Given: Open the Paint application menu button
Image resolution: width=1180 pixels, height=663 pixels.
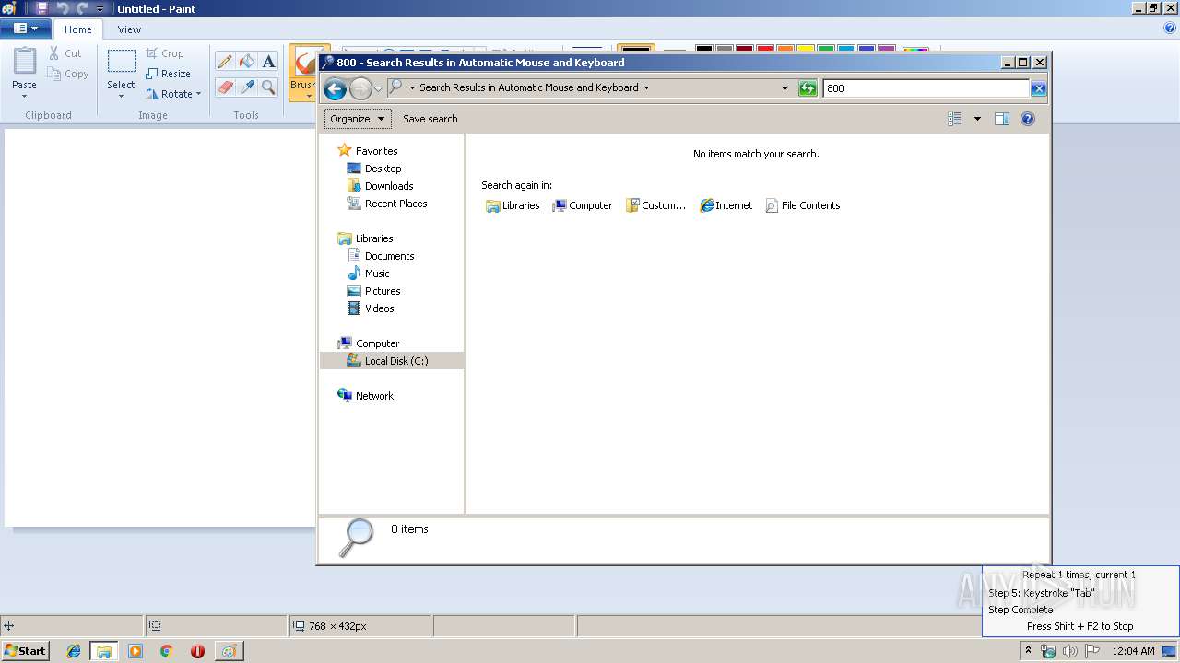Looking at the screenshot, I should point(26,29).
